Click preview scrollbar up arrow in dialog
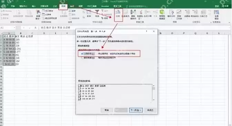This screenshot has width=232, height=126. click(x=154, y=86)
